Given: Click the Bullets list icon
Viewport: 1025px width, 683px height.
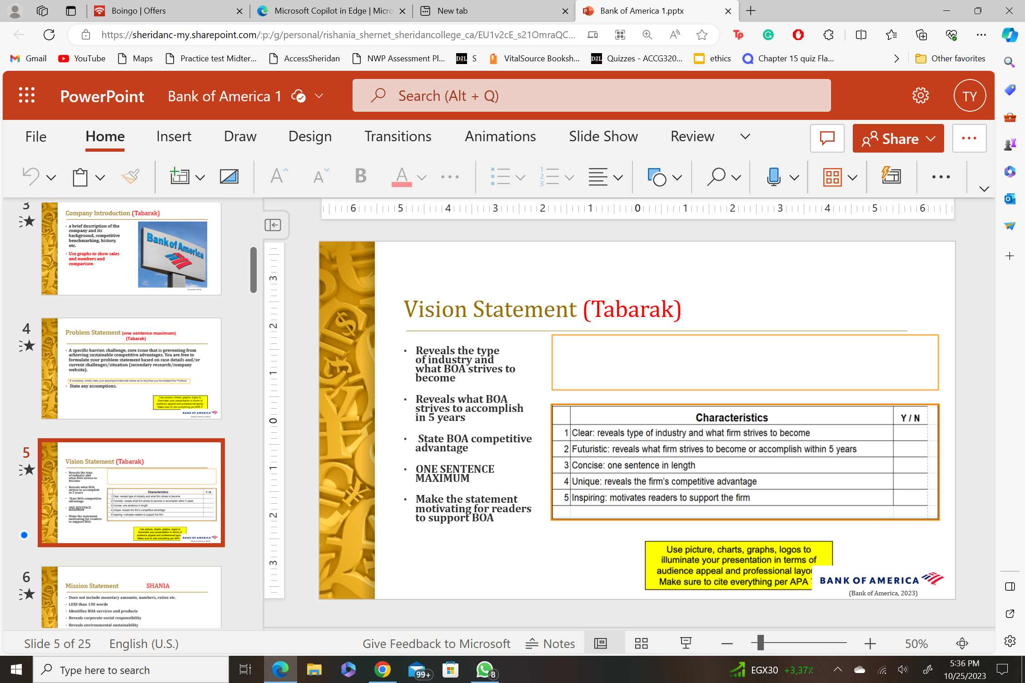Looking at the screenshot, I should click(x=500, y=177).
